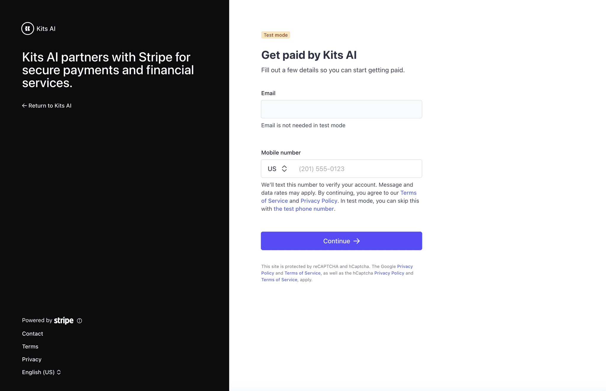Click the Kits AI circular logo icon
This screenshot has height=391, width=606.
tap(28, 29)
